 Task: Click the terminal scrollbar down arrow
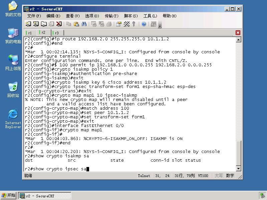coord(238,169)
